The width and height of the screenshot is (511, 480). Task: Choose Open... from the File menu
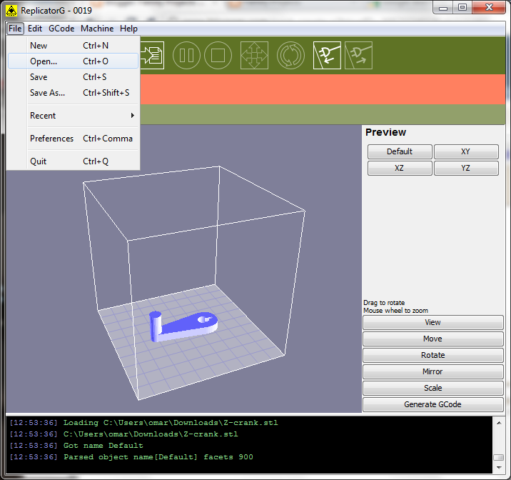[x=73, y=61]
